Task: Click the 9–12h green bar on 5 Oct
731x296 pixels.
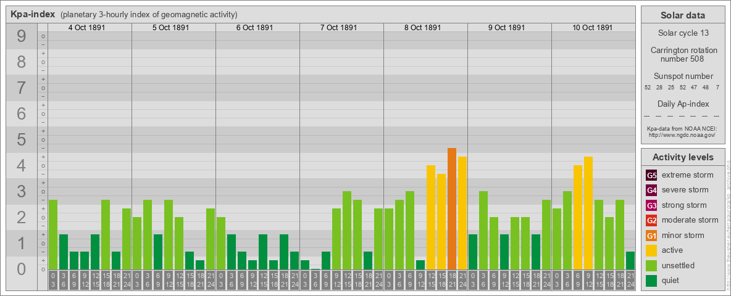Action: 169,235
